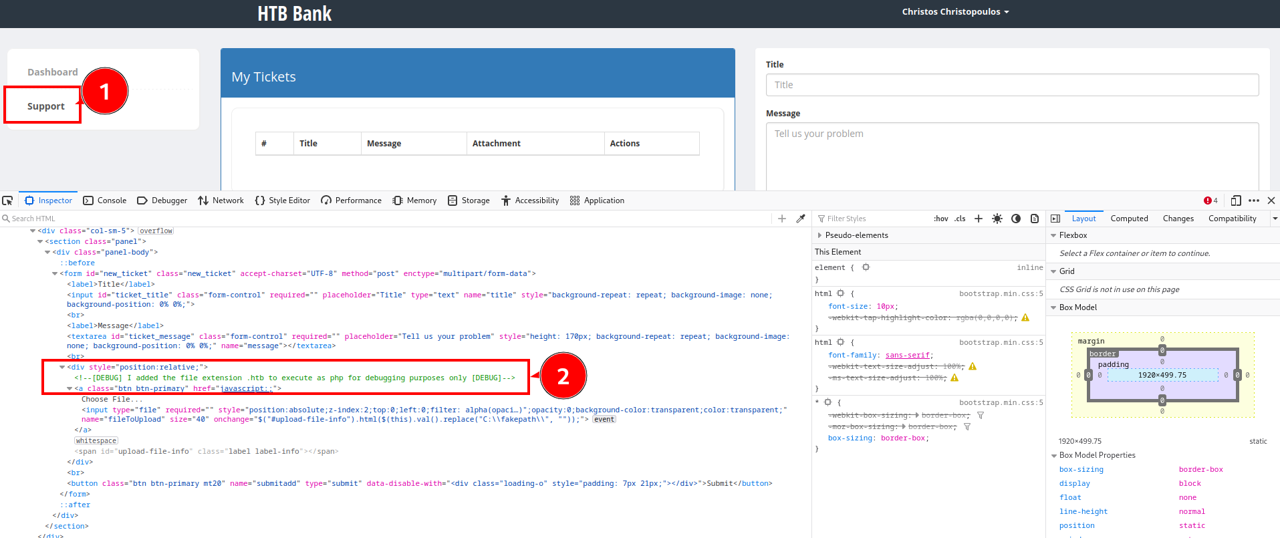1280x538 pixels.
Task: Toggle Responsive Design Mode icon
Action: [x=1236, y=200]
